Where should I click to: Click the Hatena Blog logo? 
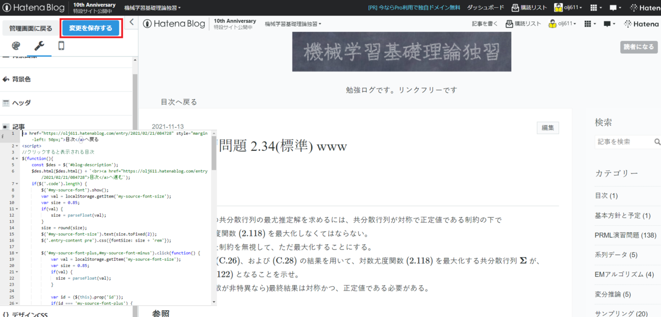[33, 8]
